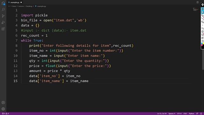The height and width of the screenshot is (115, 204).
Task: Open the Run and Debug view
Action: (3, 22)
